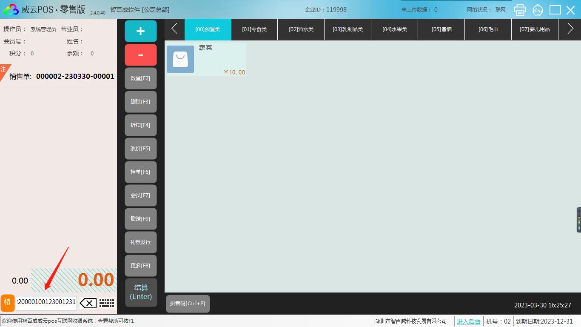Open the on-screen keyboard icon

[x=107, y=303]
